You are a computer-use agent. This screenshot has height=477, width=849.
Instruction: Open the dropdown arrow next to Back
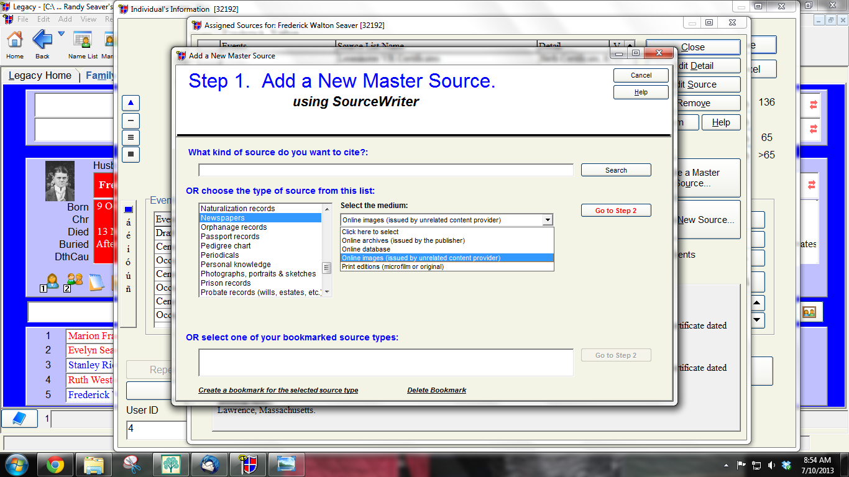click(x=61, y=34)
